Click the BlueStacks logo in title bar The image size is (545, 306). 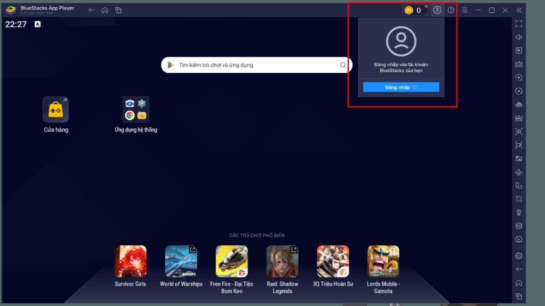point(10,10)
